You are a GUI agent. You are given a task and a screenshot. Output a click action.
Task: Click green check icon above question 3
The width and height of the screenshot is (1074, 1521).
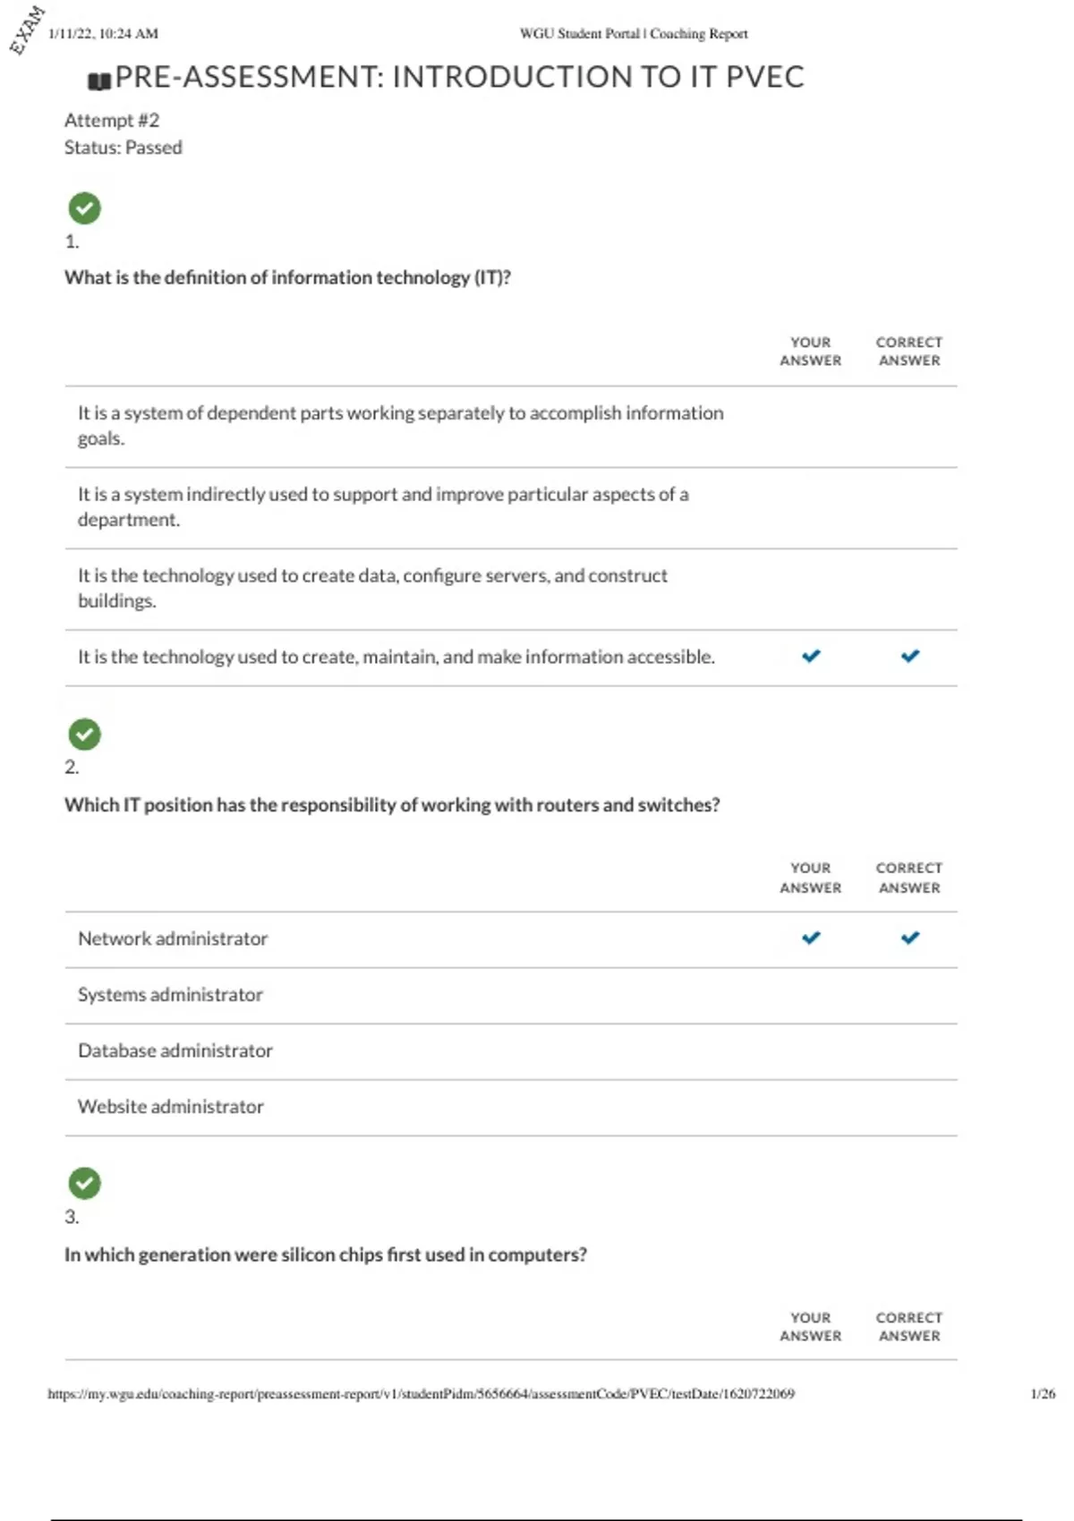tap(84, 1184)
